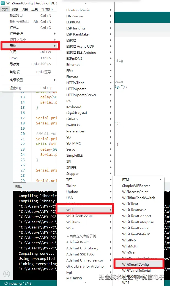Open HTTPUpdateServer examples submenu

point(86,95)
